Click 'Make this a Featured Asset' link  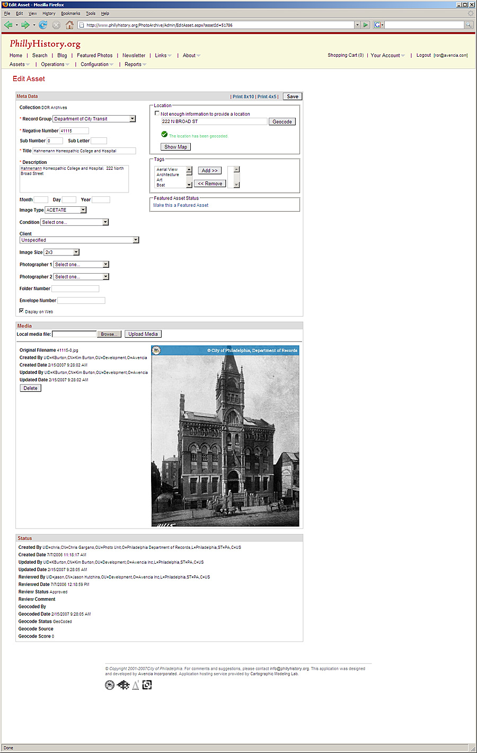(181, 205)
